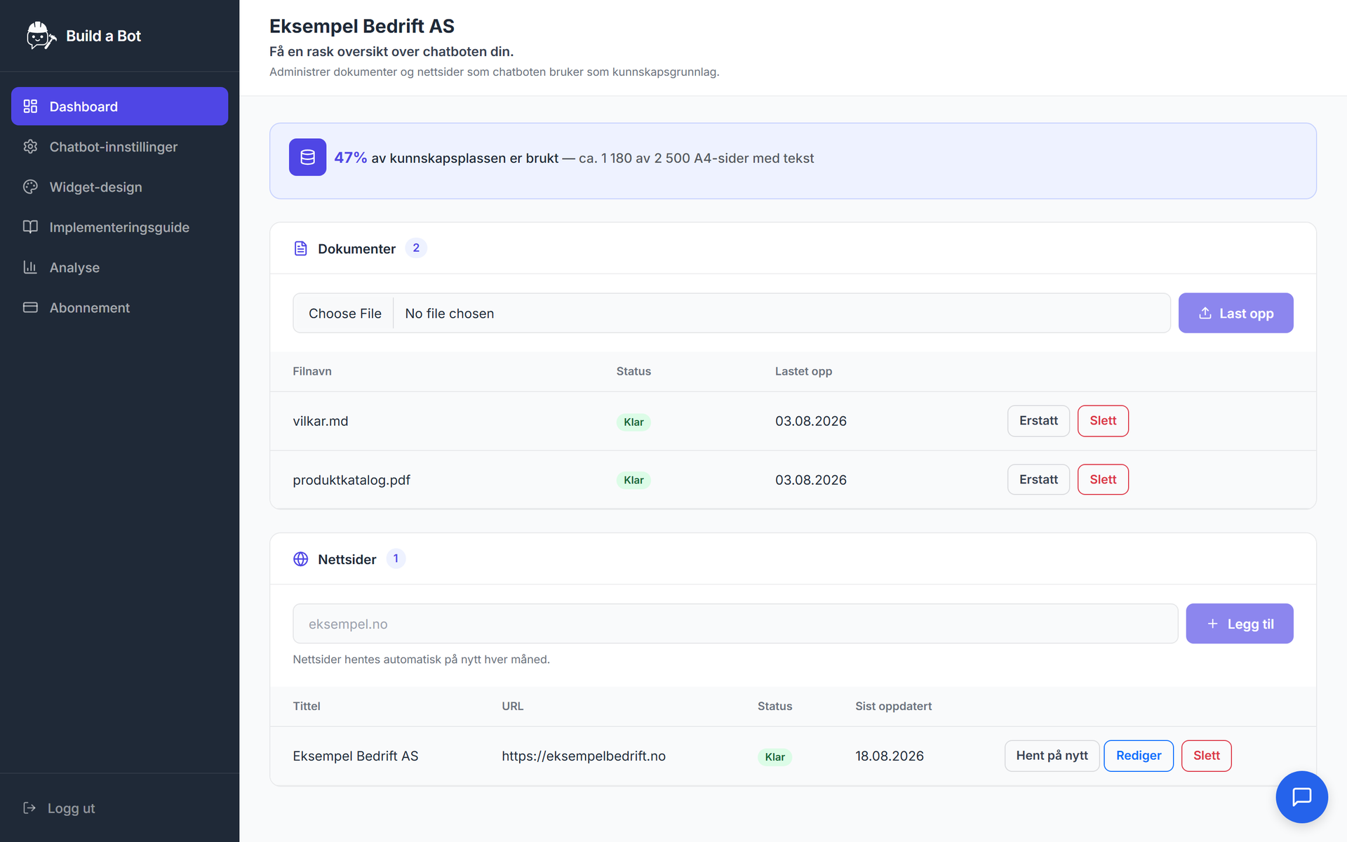Click the vilkar.md file name
The width and height of the screenshot is (1347, 842).
tap(320, 421)
